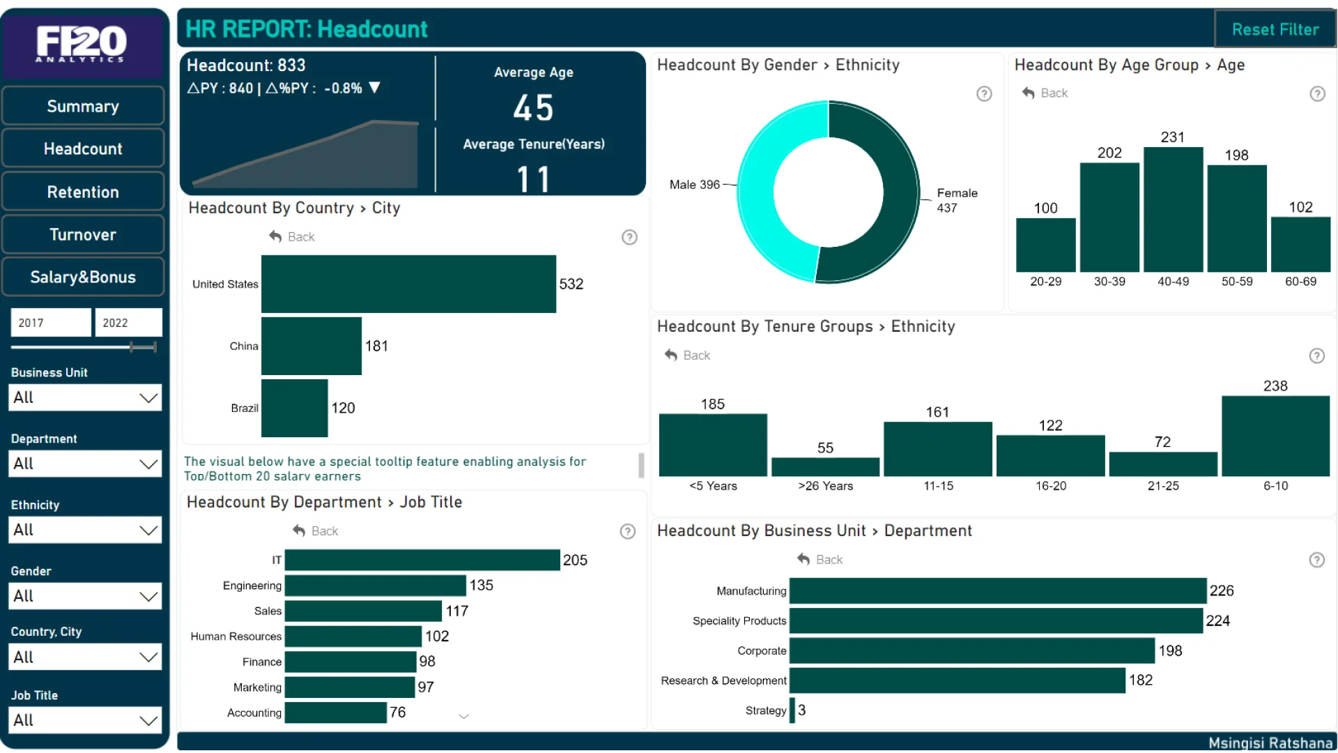Go to the Headcount page
Viewport: 1338px width, 753px height.
(x=83, y=149)
